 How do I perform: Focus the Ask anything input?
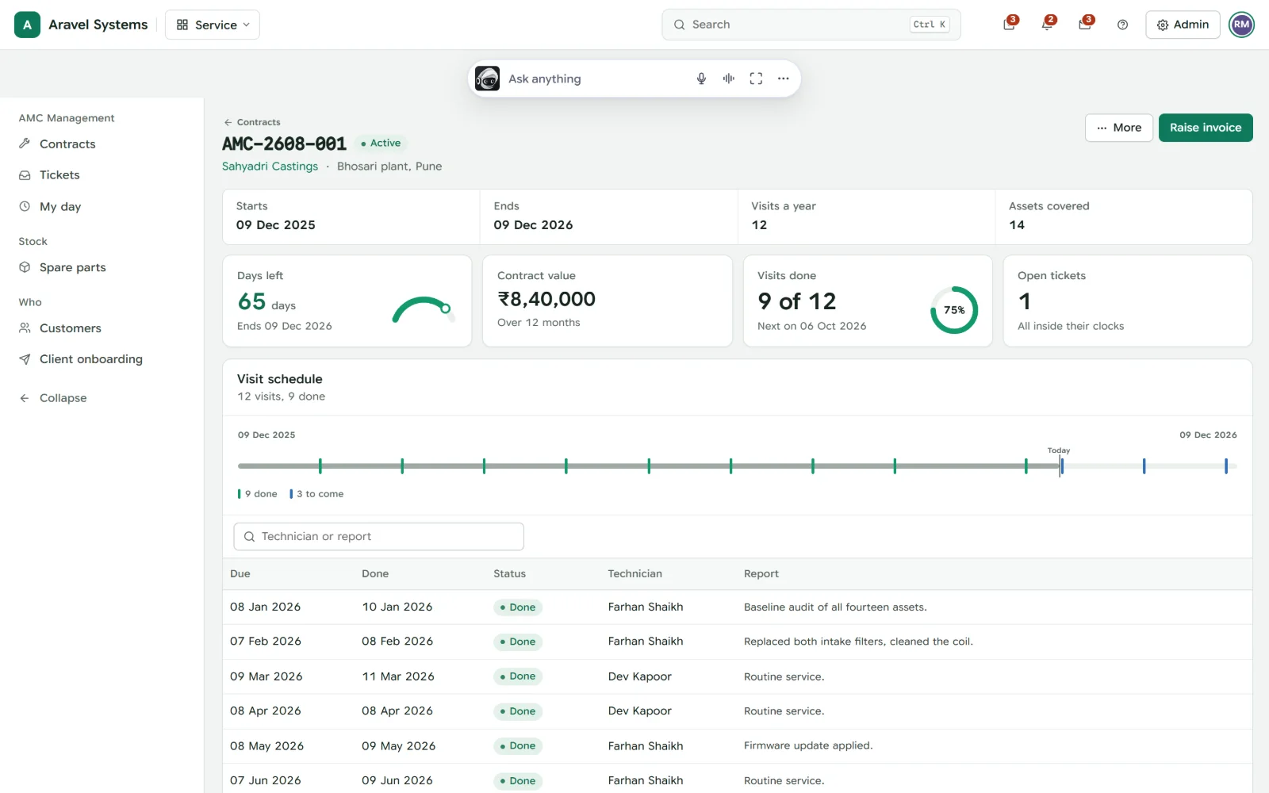coord(595,79)
